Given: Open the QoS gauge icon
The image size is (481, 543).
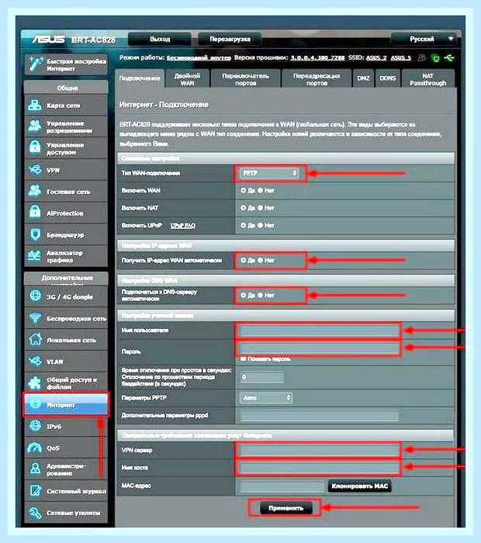Looking at the screenshot, I should pyautogui.click(x=35, y=448).
